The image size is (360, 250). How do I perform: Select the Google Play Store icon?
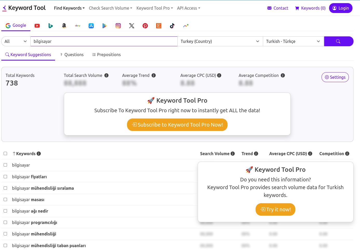click(x=105, y=26)
